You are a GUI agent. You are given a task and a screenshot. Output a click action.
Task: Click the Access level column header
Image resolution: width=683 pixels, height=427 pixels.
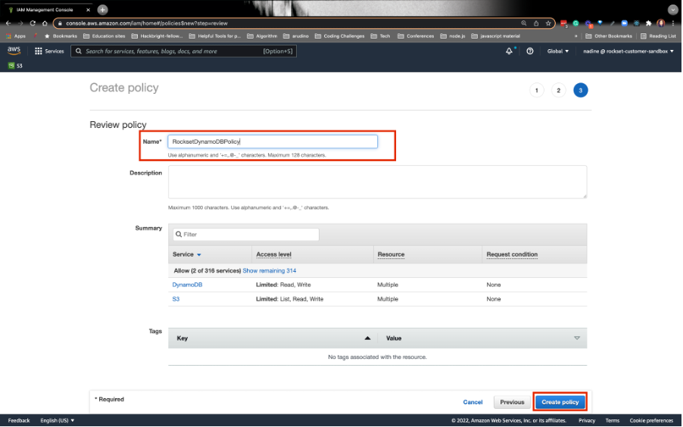(273, 254)
